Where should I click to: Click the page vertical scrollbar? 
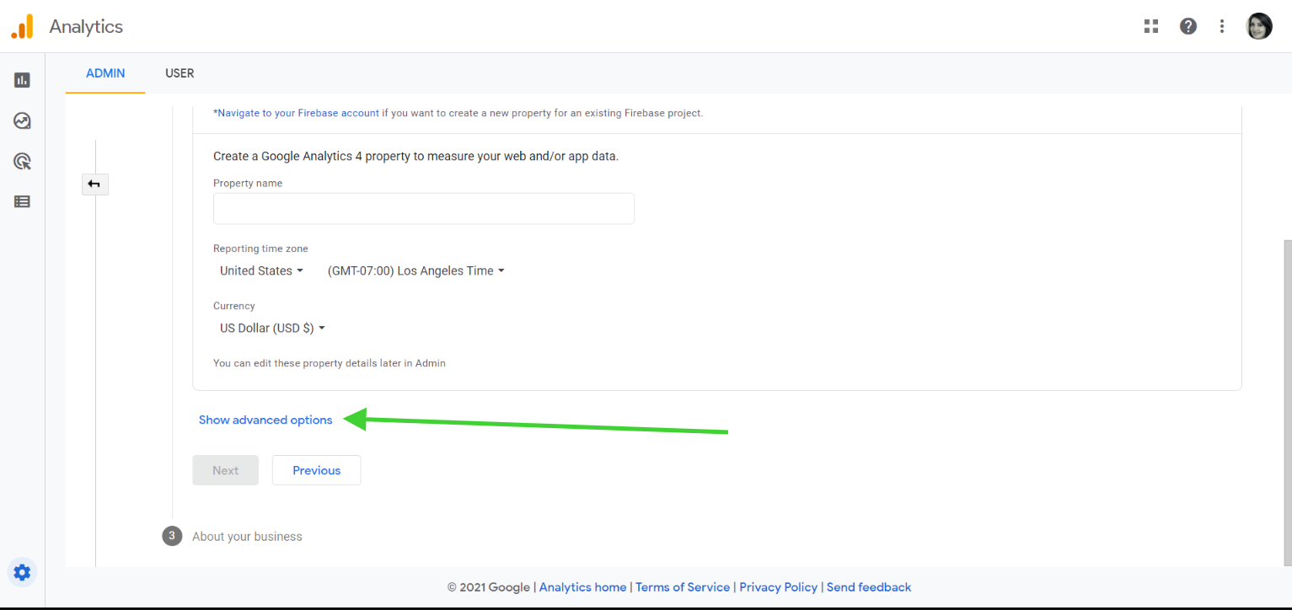(1287, 402)
